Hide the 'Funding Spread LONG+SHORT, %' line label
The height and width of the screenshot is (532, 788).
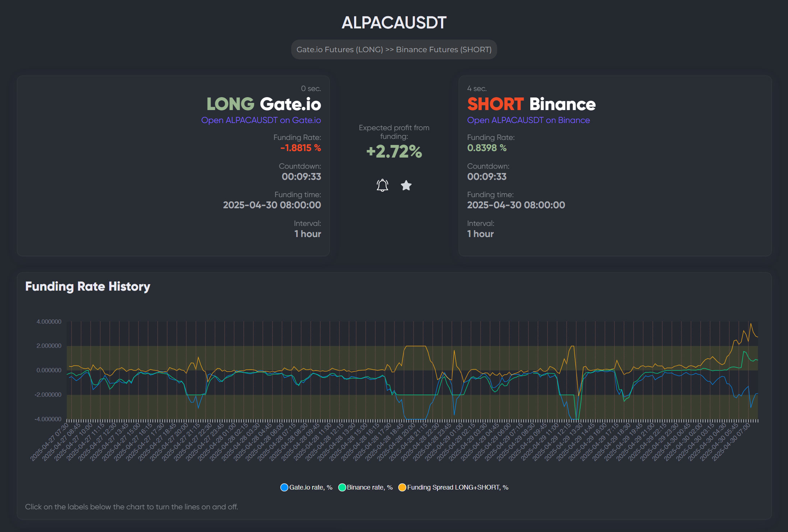(457, 487)
